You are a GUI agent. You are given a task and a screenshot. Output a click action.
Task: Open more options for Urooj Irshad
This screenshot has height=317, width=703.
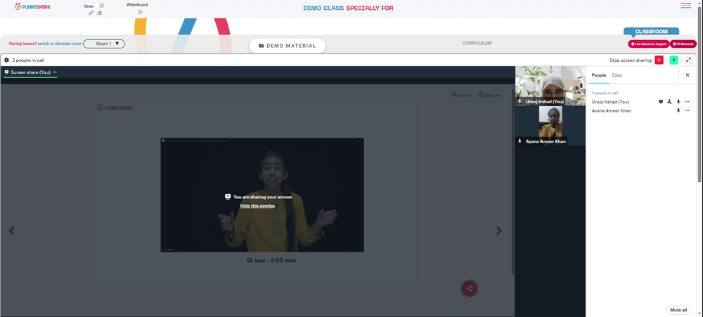click(687, 102)
